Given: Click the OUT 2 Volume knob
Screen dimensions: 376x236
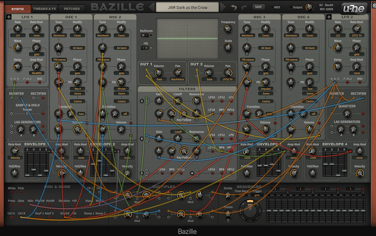Looking at the screenshot, I should tap(209, 73).
